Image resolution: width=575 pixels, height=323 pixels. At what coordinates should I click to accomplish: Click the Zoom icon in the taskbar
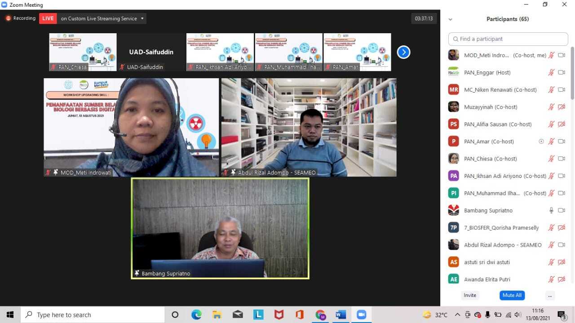(x=361, y=314)
